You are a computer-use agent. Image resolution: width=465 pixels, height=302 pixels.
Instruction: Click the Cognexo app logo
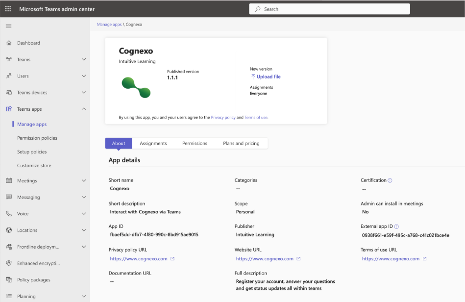136,87
